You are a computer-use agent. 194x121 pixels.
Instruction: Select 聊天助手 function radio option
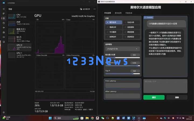click(114, 22)
